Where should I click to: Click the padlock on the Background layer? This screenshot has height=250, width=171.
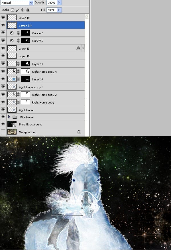pyautogui.click(x=79, y=132)
